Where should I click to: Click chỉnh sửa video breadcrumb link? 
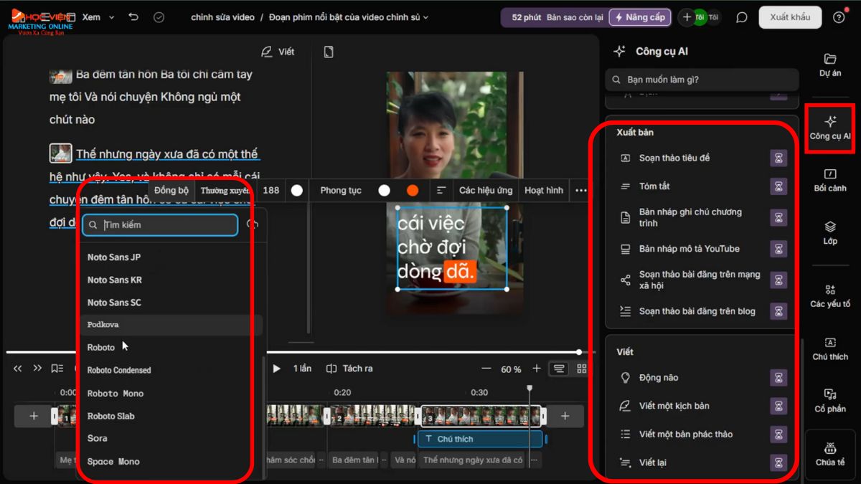click(x=222, y=17)
